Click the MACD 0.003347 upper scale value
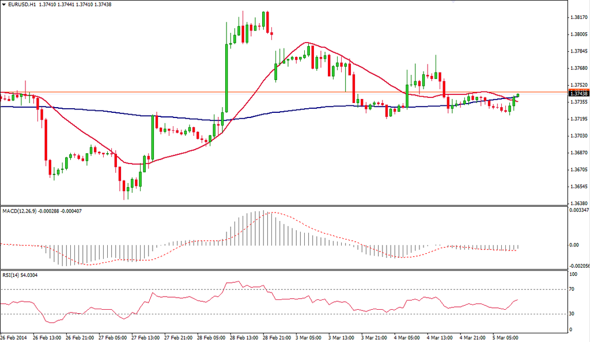This screenshot has width=590, height=342. pos(579,211)
